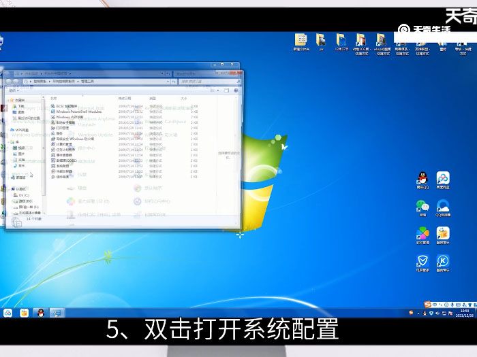Select 最近访问的位置 in the navigation pane
Viewport: 477px width, 357px height.
27,118
